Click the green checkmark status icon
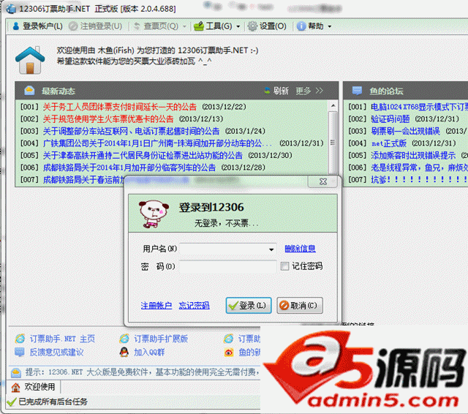Screen dimensions: 468x414 (x=12, y=402)
